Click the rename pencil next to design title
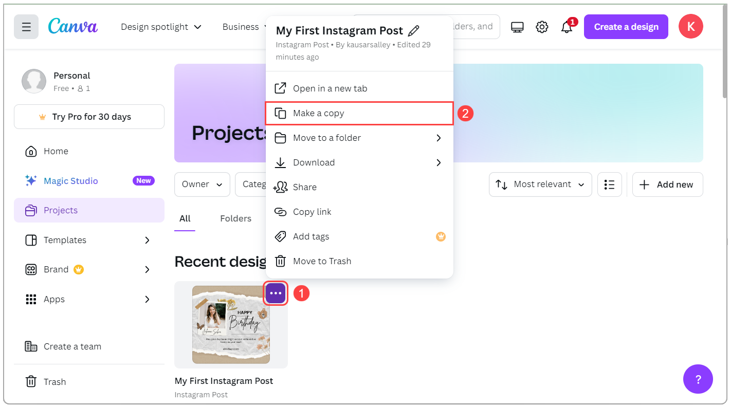The width and height of the screenshot is (730, 406). click(414, 30)
